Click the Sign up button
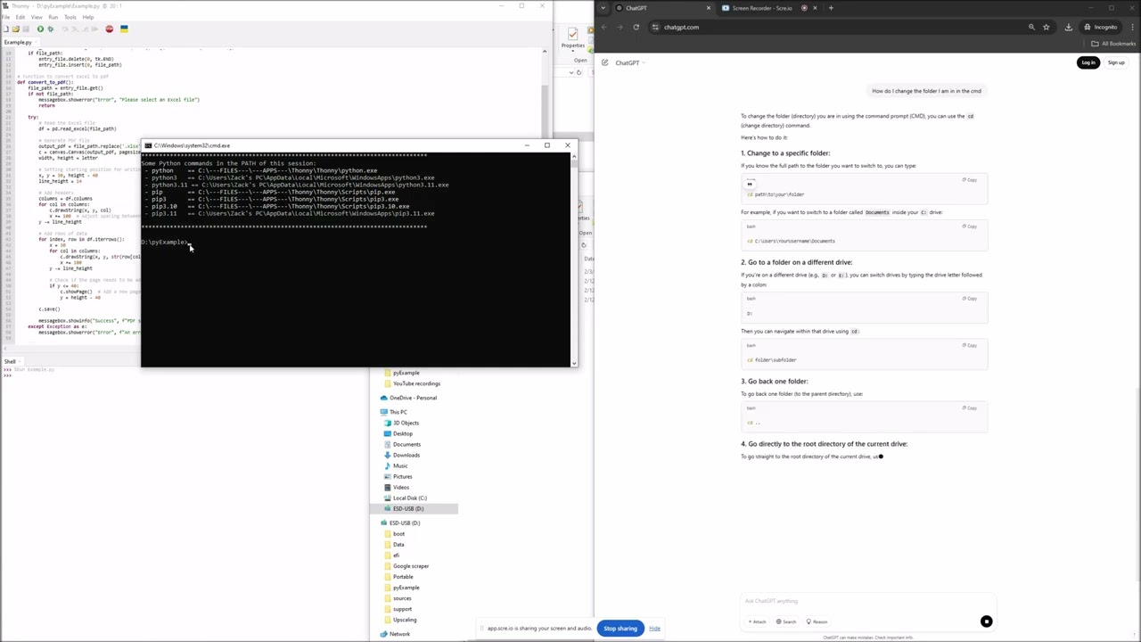Screen dimensions: 1141x642 click(1116, 62)
